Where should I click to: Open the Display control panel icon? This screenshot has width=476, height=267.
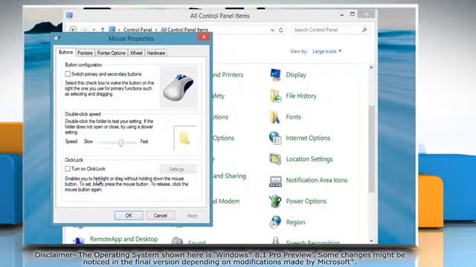(x=275, y=75)
